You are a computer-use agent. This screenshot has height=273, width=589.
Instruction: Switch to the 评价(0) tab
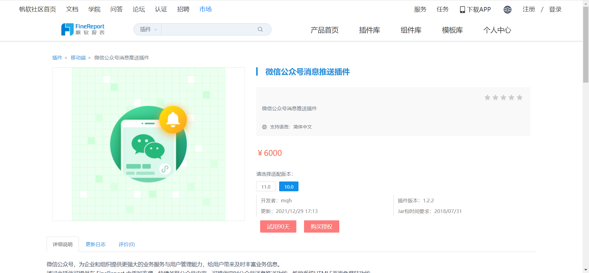[127, 244]
